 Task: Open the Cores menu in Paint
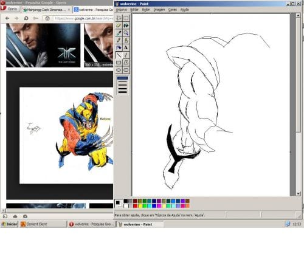click(173, 10)
